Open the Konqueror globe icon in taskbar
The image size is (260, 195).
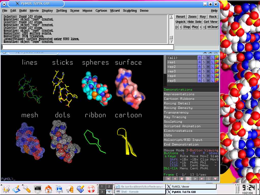59,189
